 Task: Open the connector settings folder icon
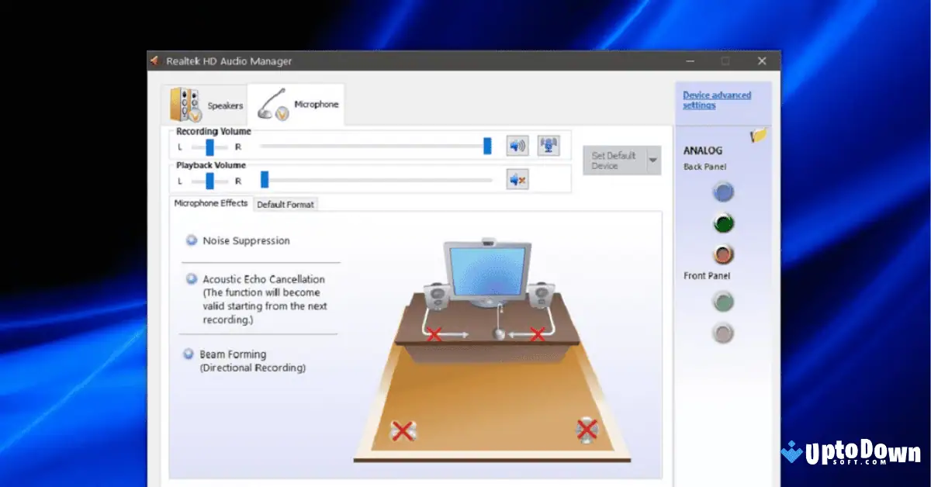click(756, 136)
